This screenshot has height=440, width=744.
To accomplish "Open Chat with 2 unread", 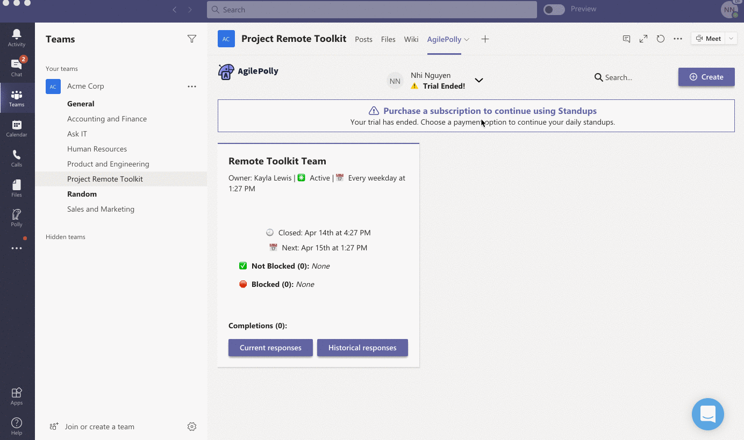I will [17, 68].
